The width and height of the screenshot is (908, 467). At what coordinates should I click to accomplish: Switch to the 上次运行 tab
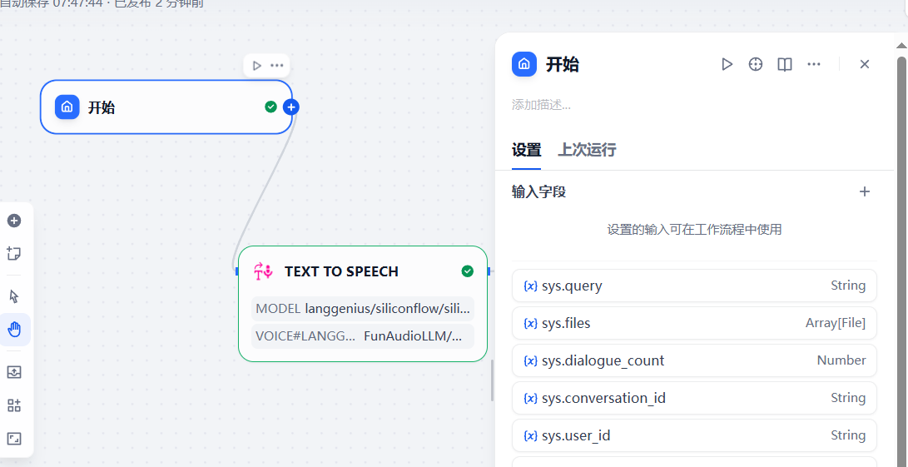(x=587, y=150)
